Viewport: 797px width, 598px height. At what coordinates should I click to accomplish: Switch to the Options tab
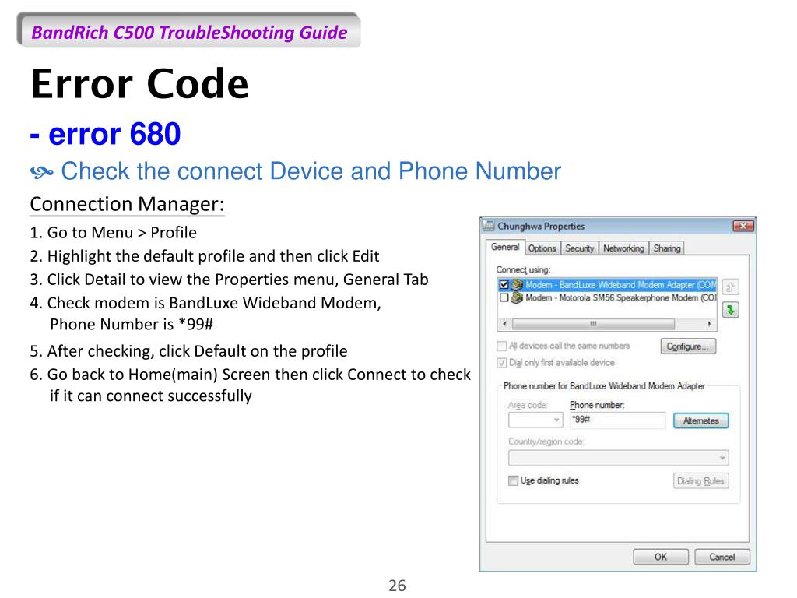542,248
